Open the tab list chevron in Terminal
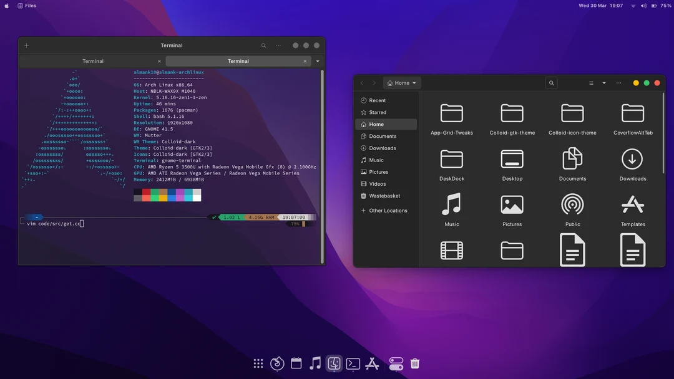Viewport: 674px width, 379px height. (317, 60)
